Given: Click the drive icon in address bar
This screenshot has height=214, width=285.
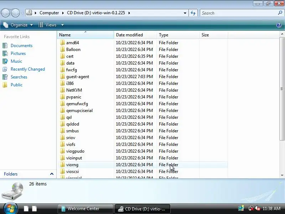Looking at the screenshot, I should pos(29,13).
